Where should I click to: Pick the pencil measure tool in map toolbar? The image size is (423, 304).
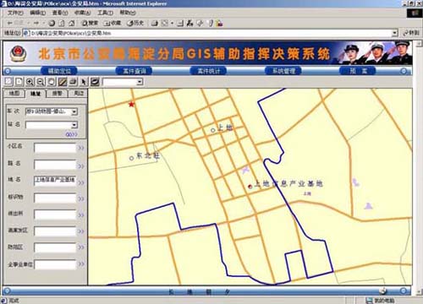click(63, 82)
